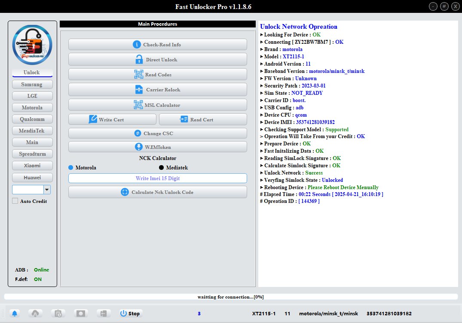Enable the Auto Credit checkbox
Screen dimensions: 462x323
15,201
